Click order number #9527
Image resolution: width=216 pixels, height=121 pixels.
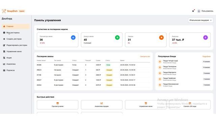click(x=39, y=80)
